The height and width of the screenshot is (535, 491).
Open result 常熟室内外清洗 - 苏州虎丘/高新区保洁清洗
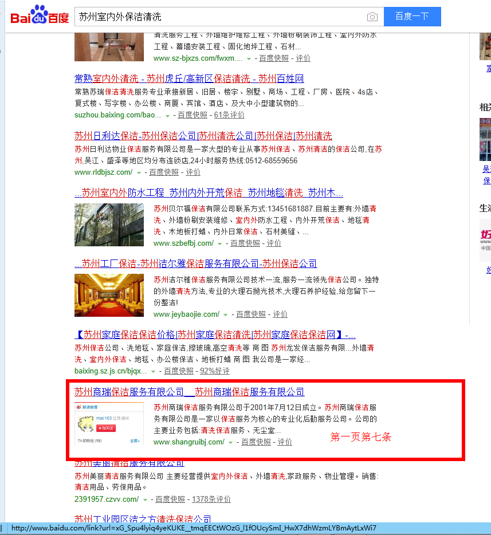coord(189,79)
